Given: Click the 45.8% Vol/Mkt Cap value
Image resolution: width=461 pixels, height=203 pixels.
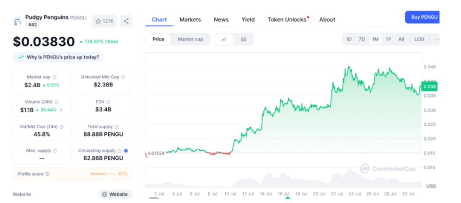Looking at the screenshot, I should coord(42,134).
